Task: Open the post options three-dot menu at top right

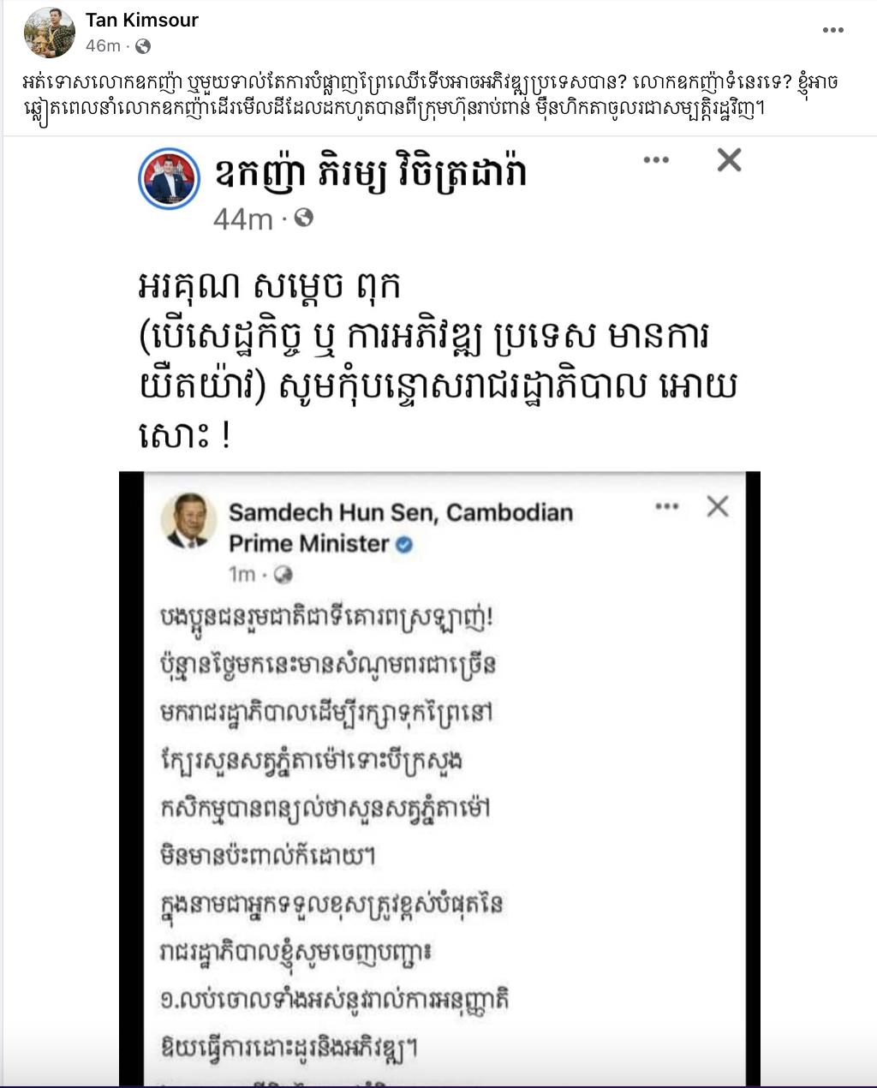Action: (832, 30)
